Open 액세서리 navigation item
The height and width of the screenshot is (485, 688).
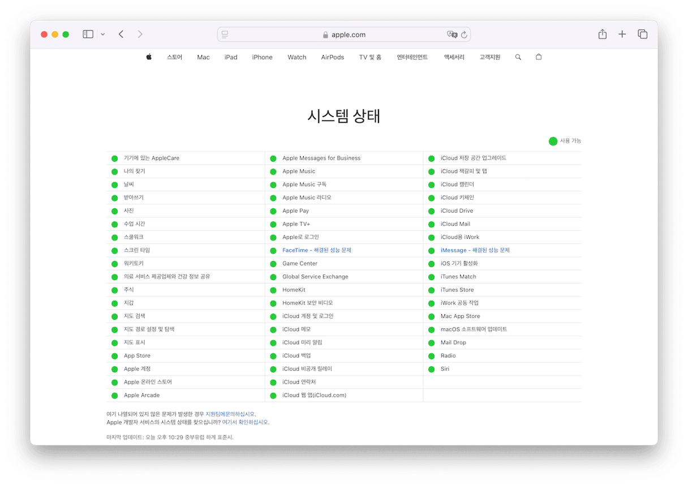coord(454,57)
